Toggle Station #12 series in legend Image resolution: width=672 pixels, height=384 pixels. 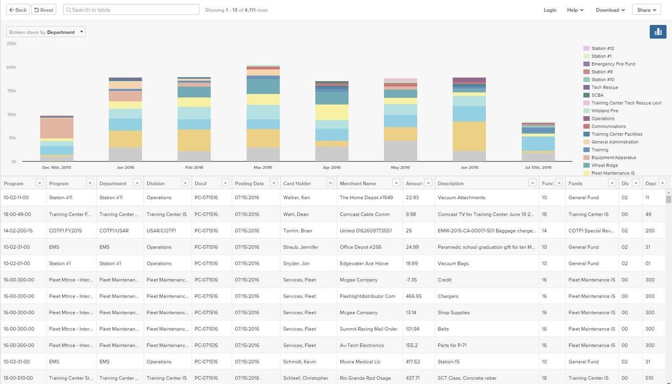click(602, 48)
